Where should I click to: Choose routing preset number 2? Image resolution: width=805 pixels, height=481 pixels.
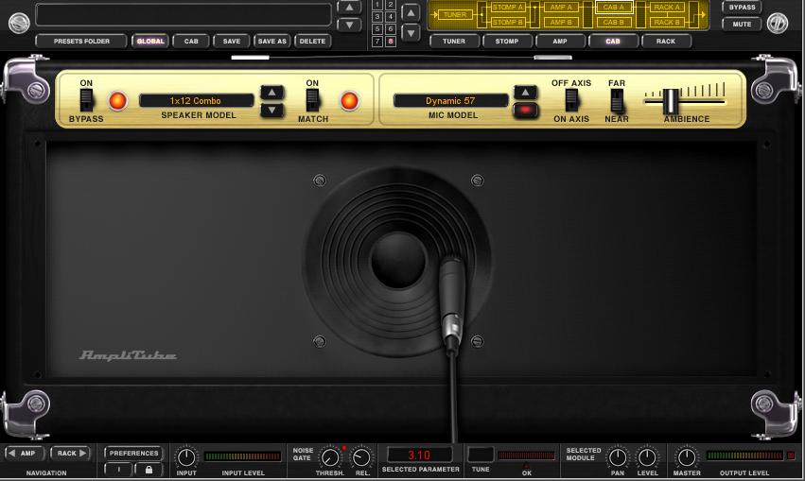[390, 5]
